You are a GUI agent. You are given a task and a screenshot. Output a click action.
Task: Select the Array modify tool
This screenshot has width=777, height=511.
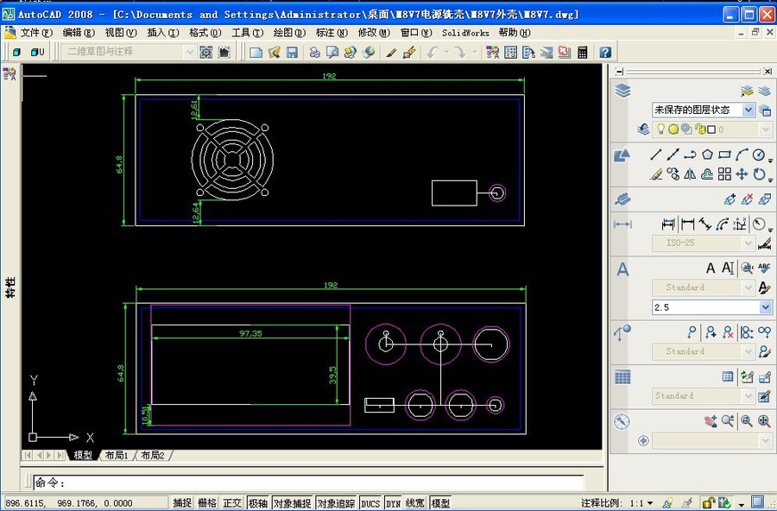tap(724, 174)
